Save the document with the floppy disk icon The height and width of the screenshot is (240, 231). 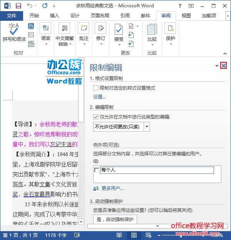[x=18, y=6]
